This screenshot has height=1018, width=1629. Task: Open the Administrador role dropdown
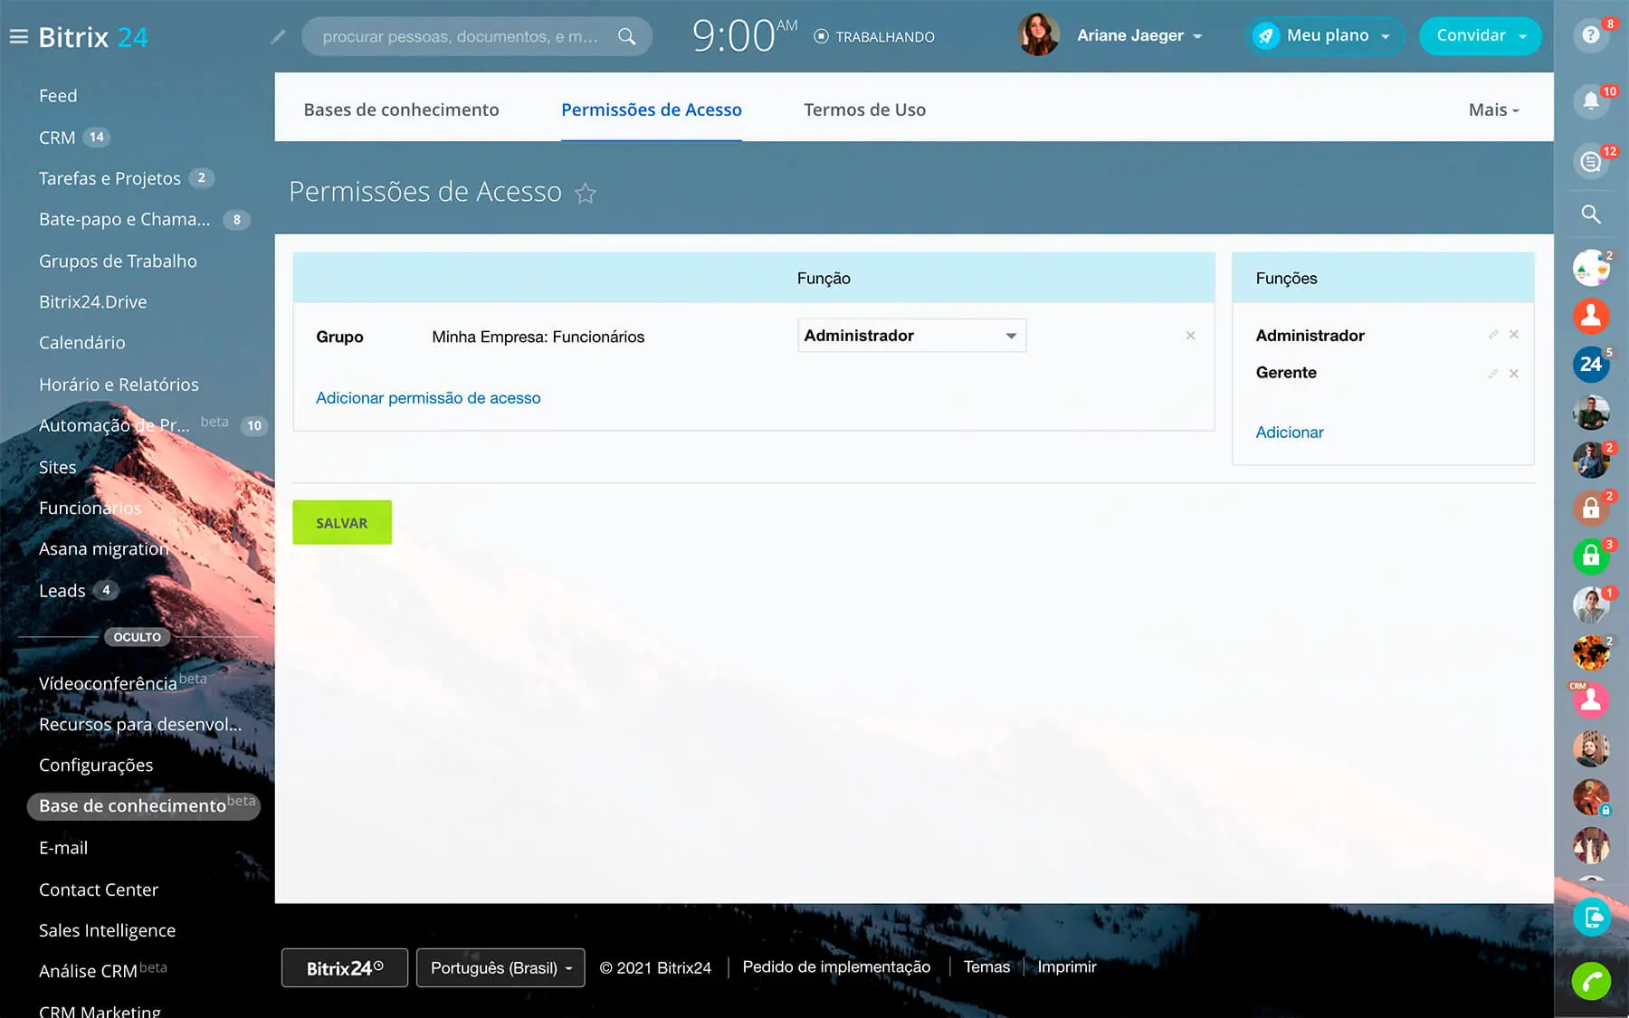[911, 336]
